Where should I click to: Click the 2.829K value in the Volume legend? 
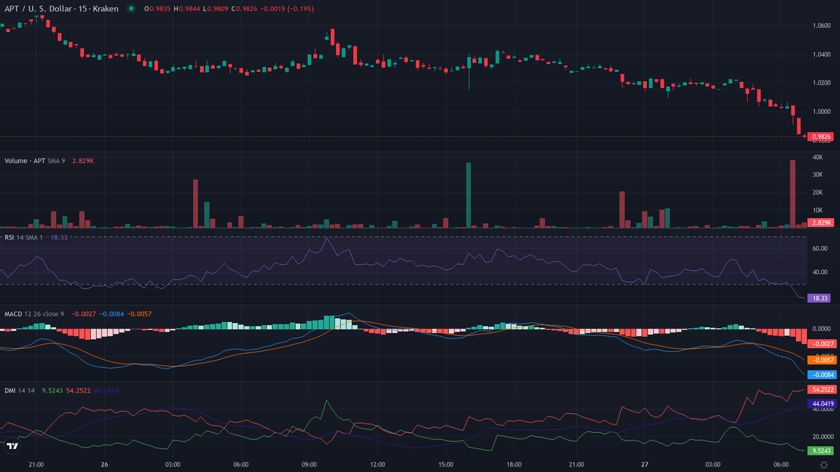click(x=83, y=161)
